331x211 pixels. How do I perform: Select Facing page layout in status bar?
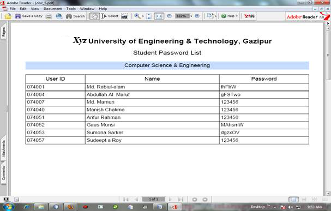pos(324,200)
